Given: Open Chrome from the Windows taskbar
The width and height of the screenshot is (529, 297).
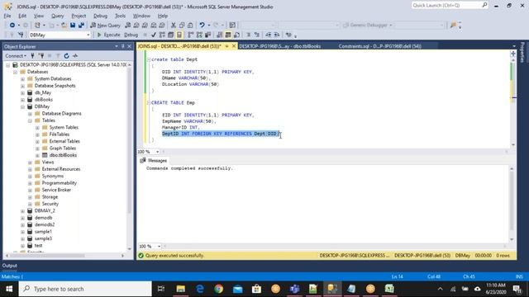Looking at the screenshot, I should [x=218, y=289].
